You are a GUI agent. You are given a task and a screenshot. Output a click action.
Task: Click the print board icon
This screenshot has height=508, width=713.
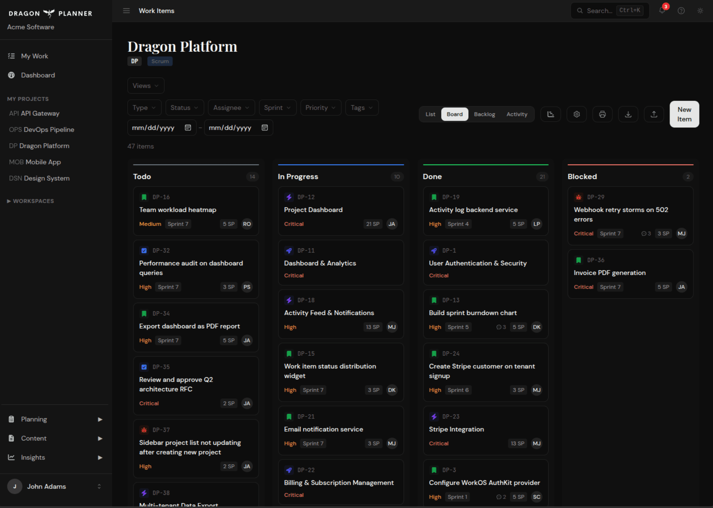click(x=602, y=114)
